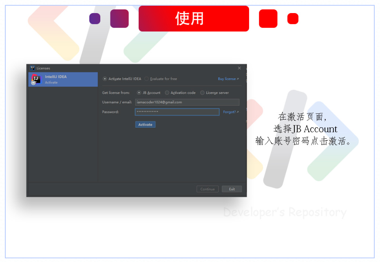380x262 pixels.
Task: Click the smaller red rounded icon at far right
Action: [292, 18]
